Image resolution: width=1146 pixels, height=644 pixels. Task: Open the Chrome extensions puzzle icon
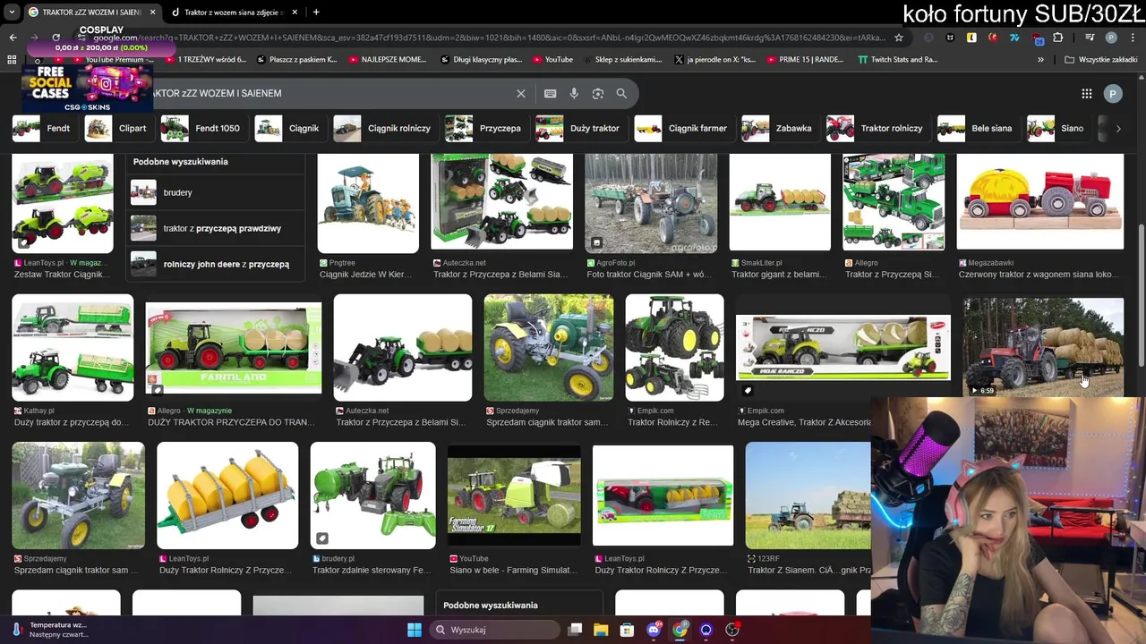[1057, 38]
